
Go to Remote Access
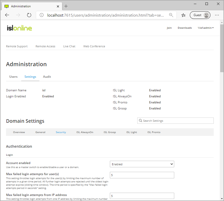(45, 46)
